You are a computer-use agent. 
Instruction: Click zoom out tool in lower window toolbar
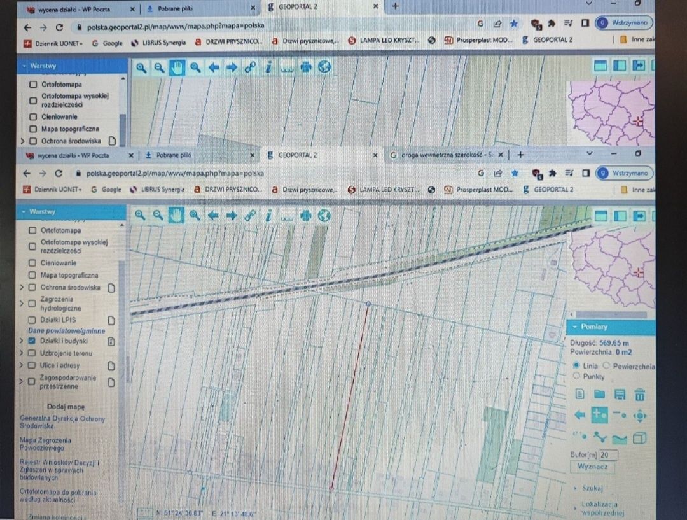click(x=158, y=215)
